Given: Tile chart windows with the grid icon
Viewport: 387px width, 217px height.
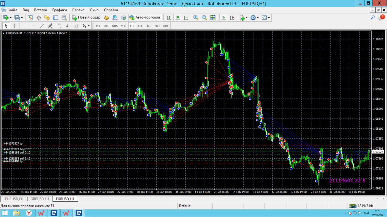Looking at the screenshot, I should coord(213,18).
